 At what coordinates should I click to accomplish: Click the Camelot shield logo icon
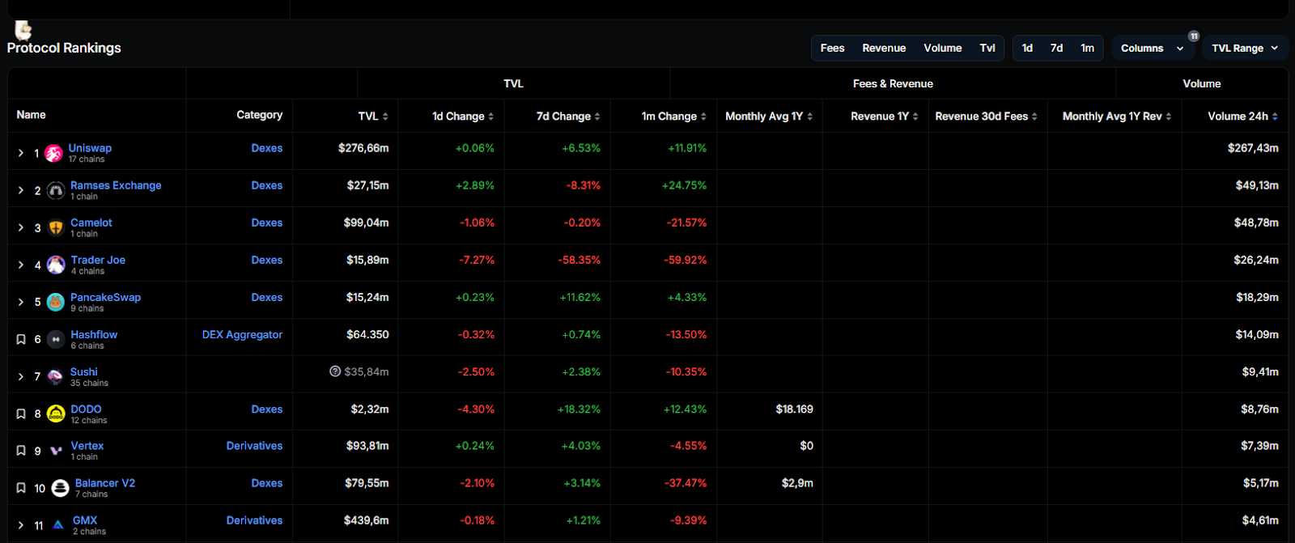[56, 228]
